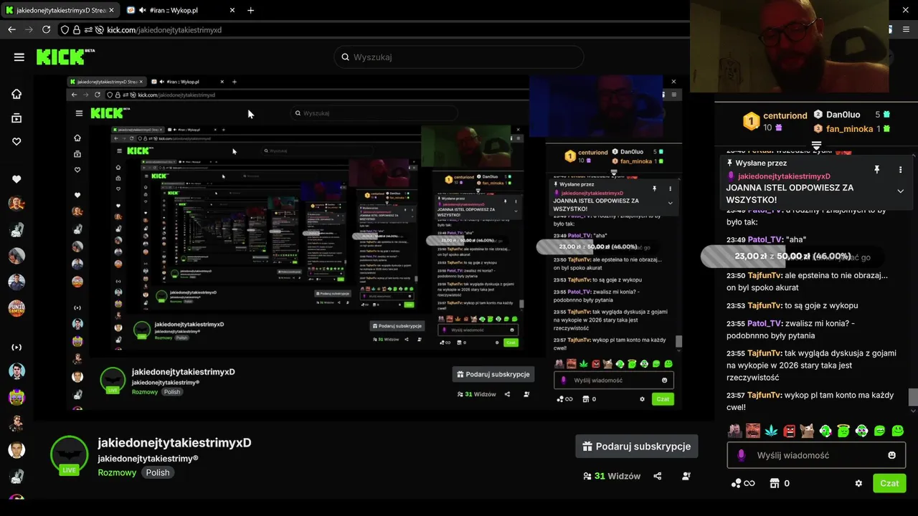Close the Kick stream tab
Screen dimensions: 918x516
click(x=111, y=11)
